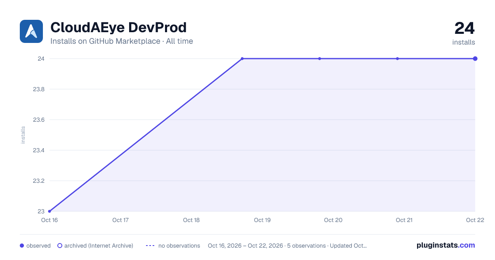Click the rotated 'installs' y-axis title
The image size is (495, 260).
click(x=23, y=135)
